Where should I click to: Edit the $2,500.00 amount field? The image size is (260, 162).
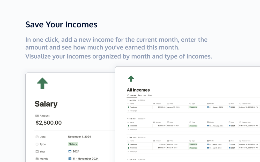[49, 123]
